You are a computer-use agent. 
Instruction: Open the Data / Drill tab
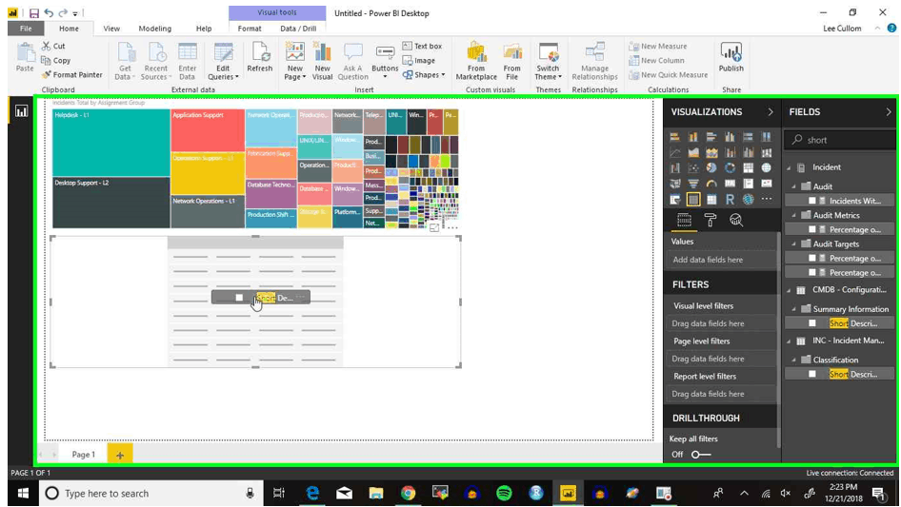(x=298, y=29)
